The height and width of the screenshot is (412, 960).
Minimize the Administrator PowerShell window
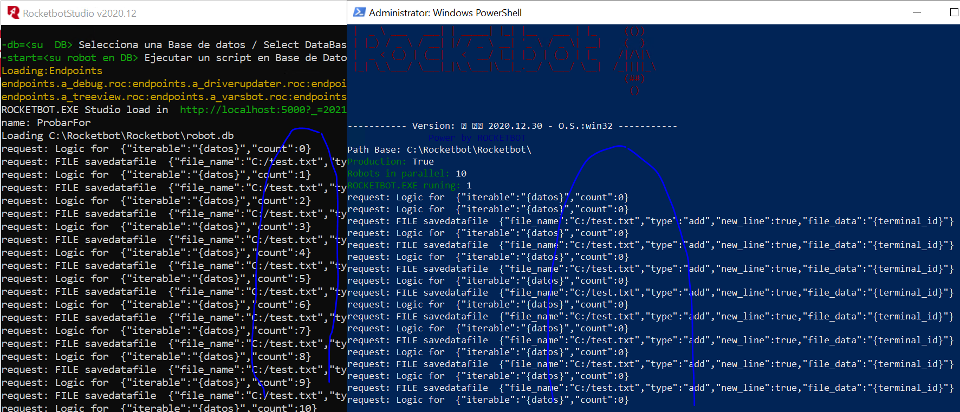click(x=917, y=12)
